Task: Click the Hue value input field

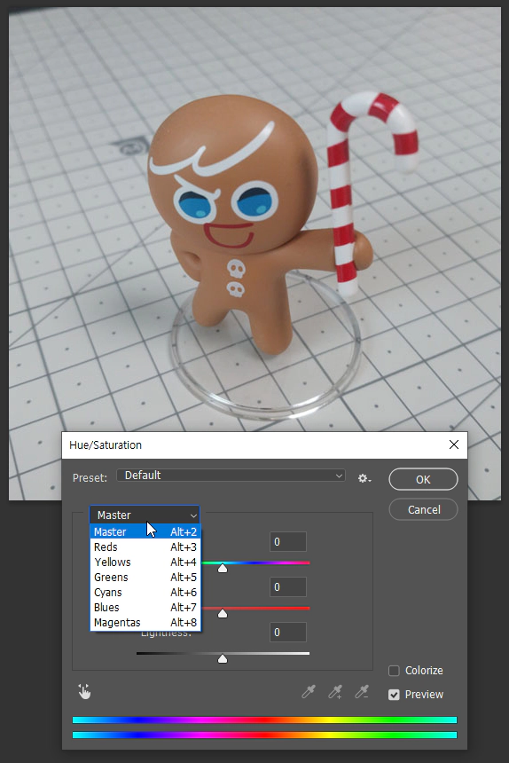Action: (x=288, y=541)
